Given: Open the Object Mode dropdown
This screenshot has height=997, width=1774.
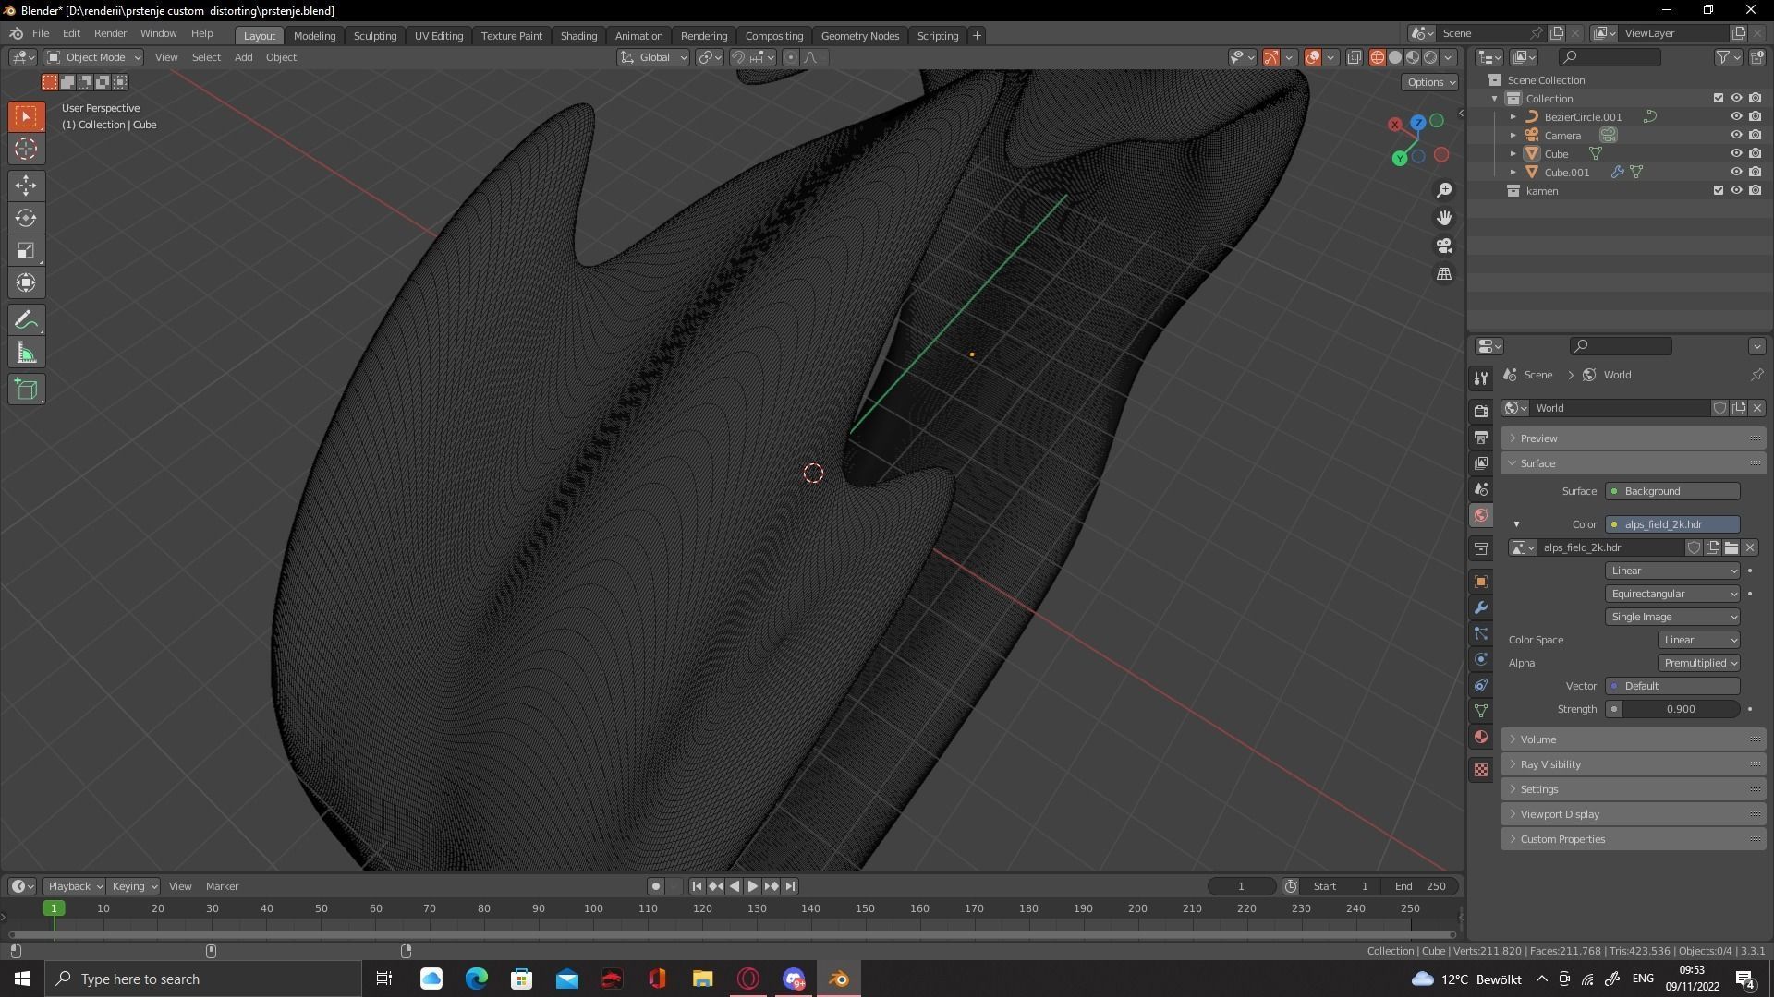Looking at the screenshot, I should click(x=93, y=57).
